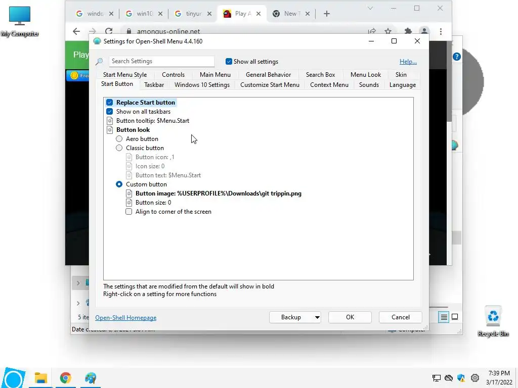This screenshot has height=388, width=518.
Task: Click the Button look setting icon
Action: coord(110,130)
